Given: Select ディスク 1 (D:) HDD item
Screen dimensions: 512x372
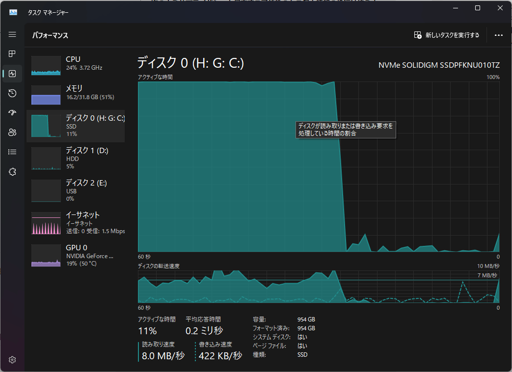Looking at the screenshot, I should [x=76, y=158].
